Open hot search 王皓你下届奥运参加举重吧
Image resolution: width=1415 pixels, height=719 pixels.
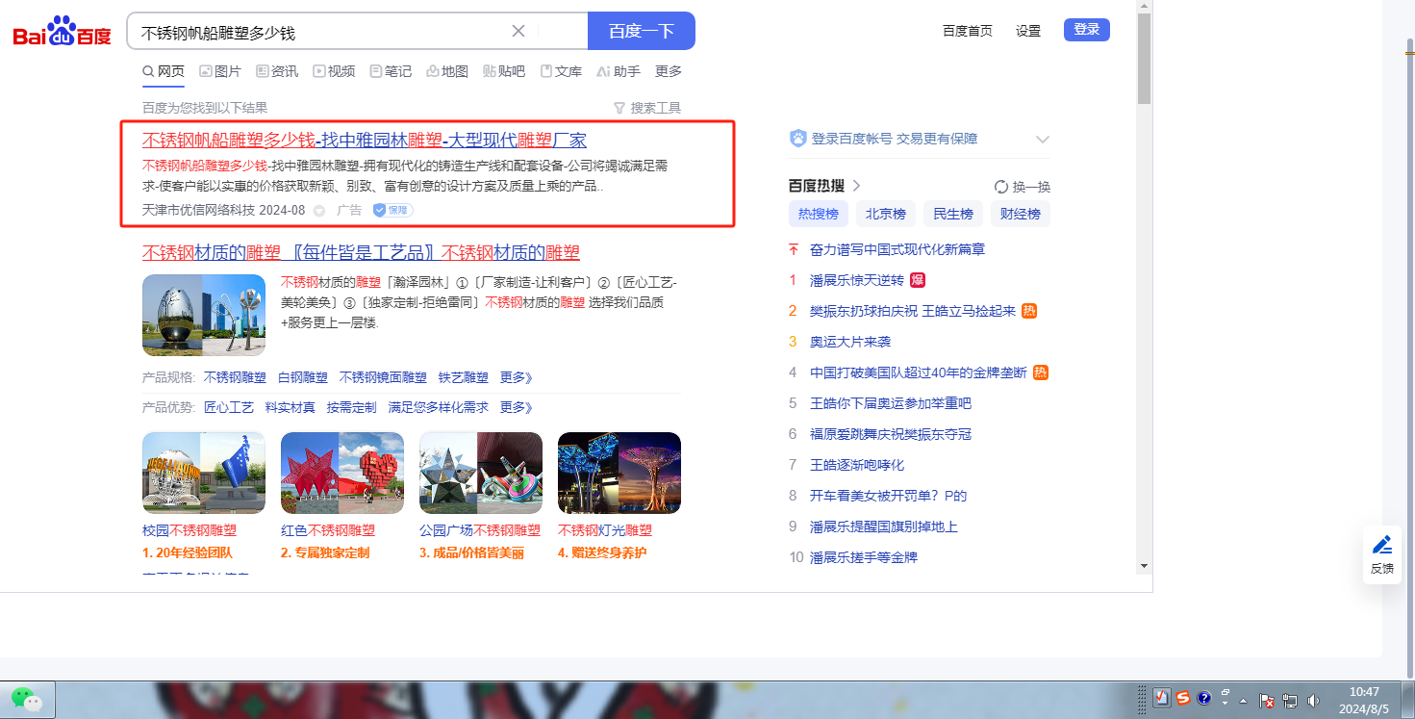891,403
